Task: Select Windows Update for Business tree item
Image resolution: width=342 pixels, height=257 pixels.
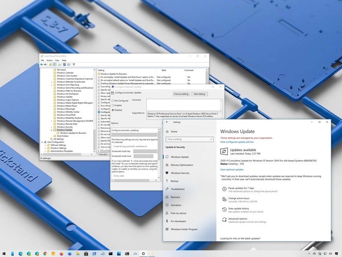Action: [73, 133]
